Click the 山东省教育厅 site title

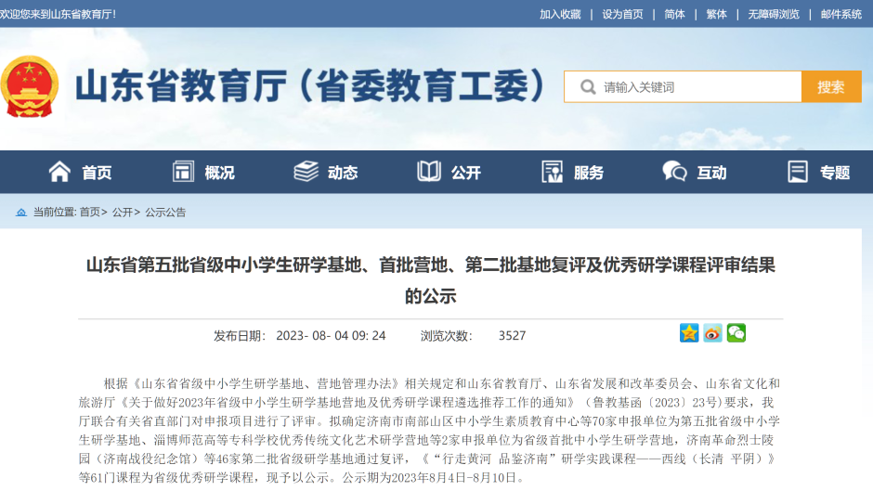(310, 85)
